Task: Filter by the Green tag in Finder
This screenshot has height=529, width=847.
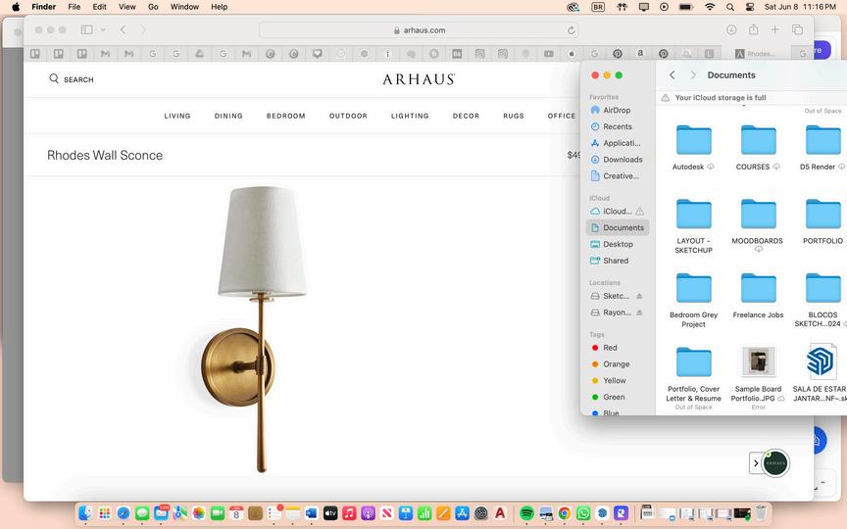Action: pos(617,398)
